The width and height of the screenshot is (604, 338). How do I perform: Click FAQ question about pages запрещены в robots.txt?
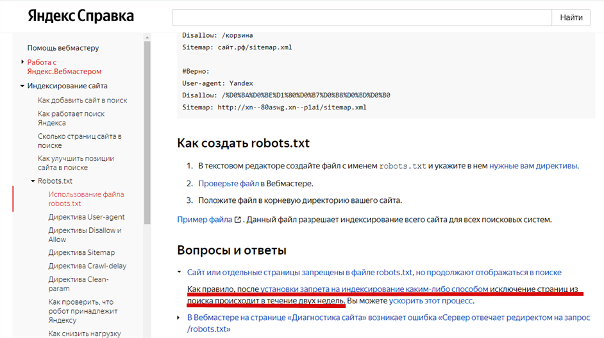(x=374, y=272)
